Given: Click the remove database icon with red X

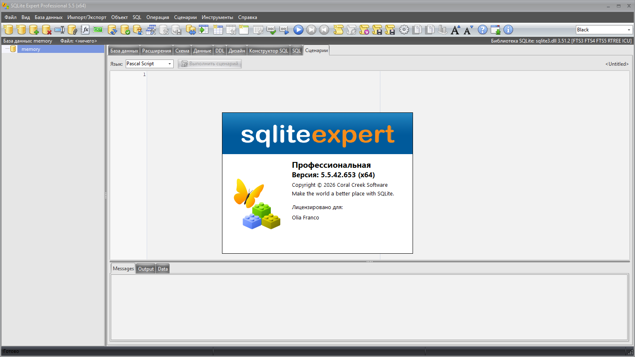Looking at the screenshot, I should click(47, 30).
